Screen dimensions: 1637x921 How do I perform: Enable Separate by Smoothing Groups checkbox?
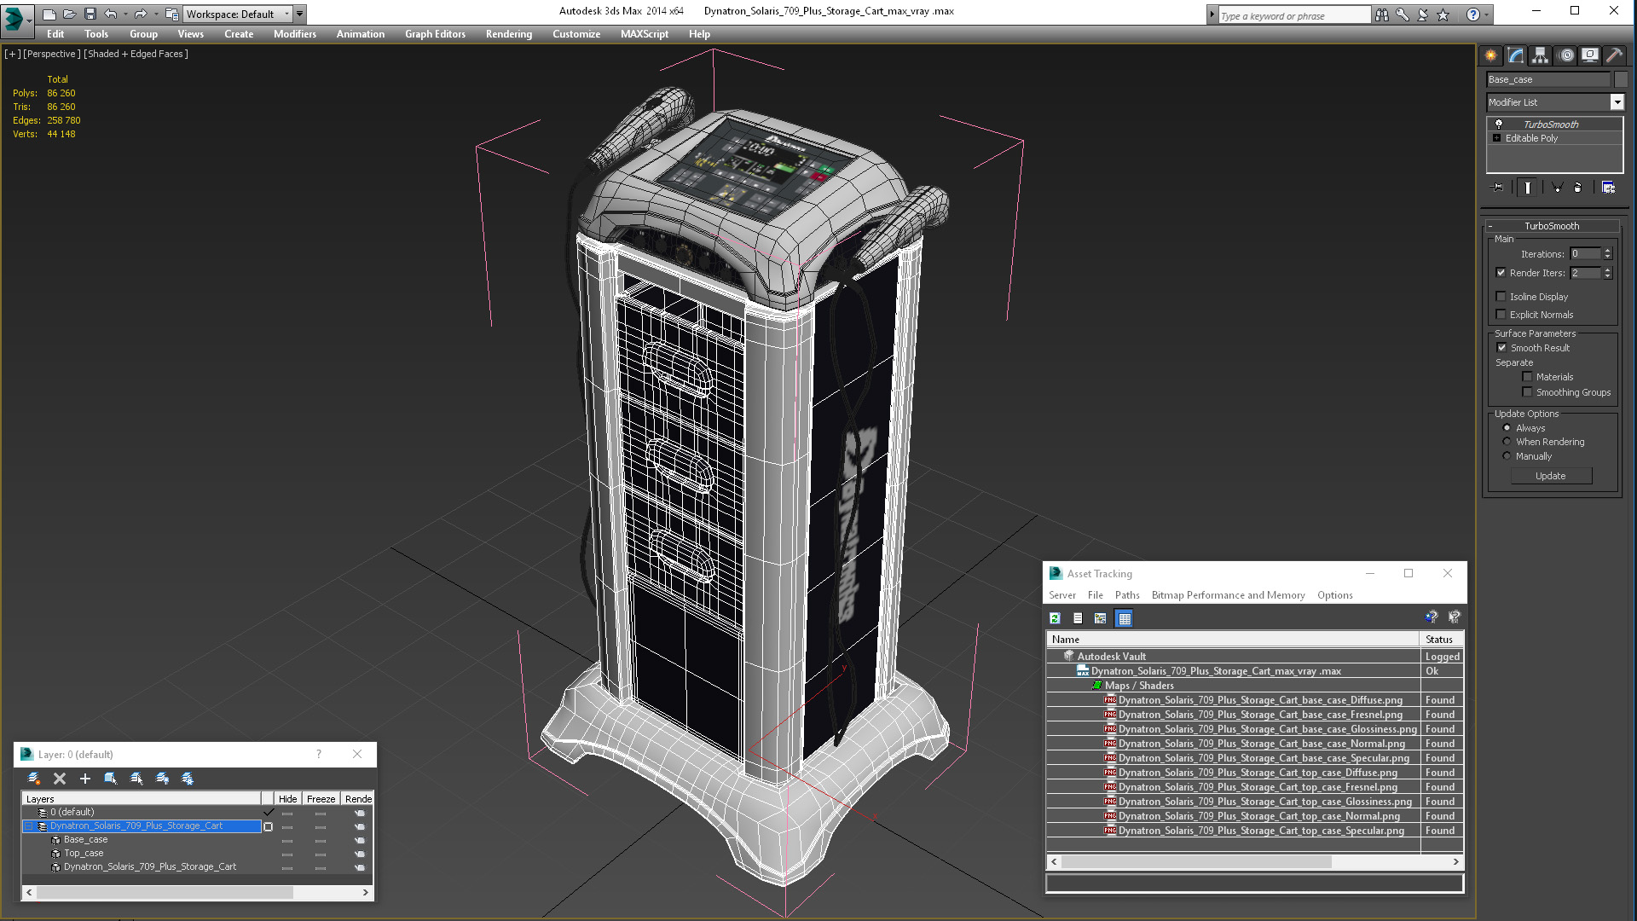1527,392
